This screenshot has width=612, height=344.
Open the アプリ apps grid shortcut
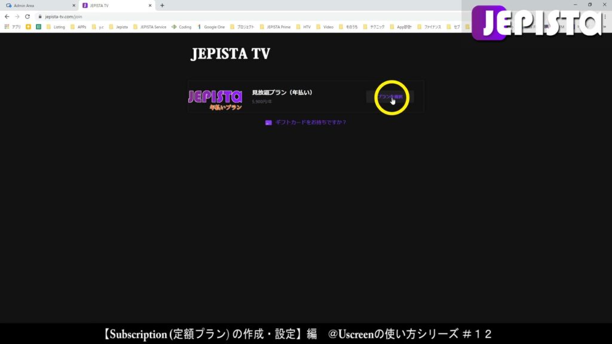tap(12, 27)
